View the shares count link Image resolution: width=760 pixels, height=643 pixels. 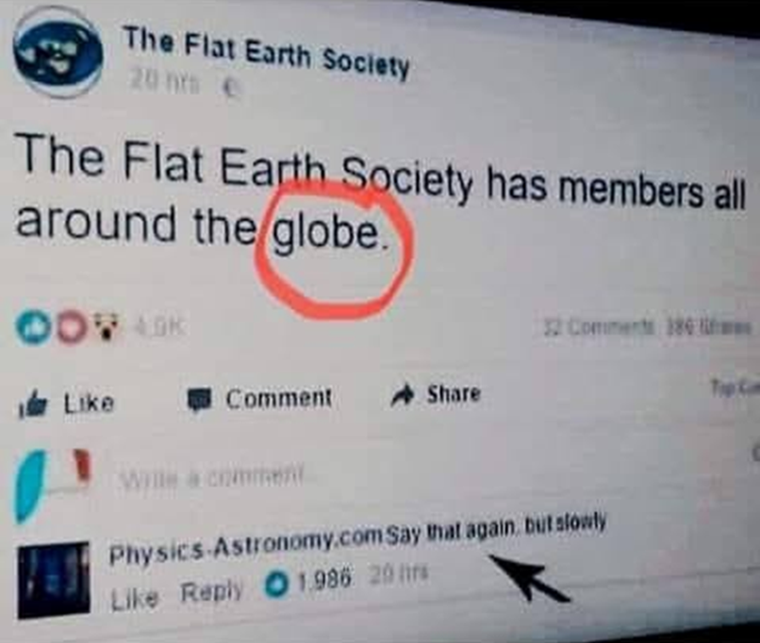708,328
